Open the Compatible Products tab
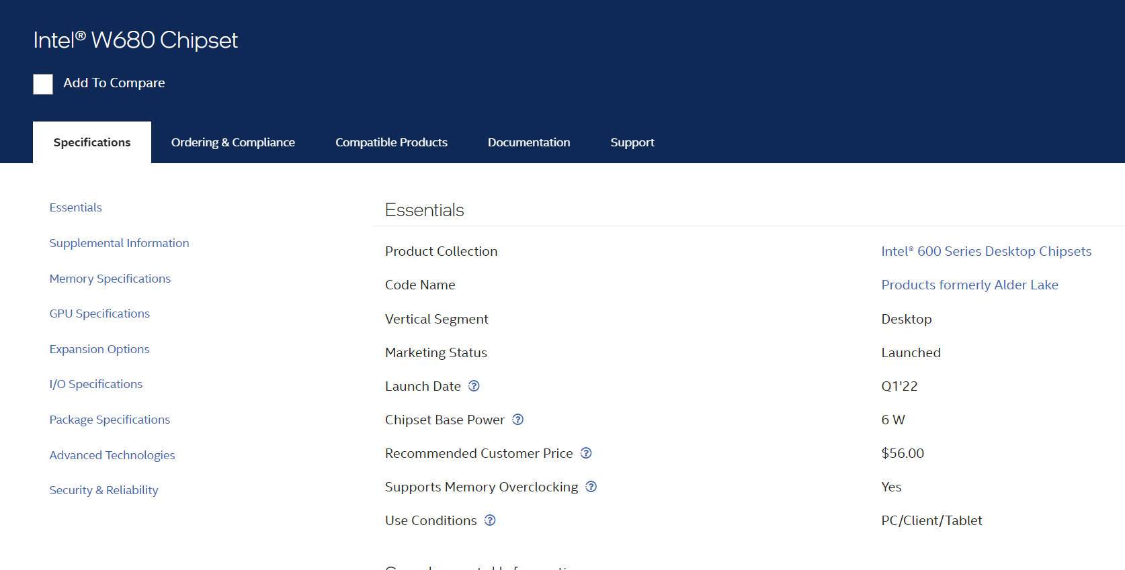The height and width of the screenshot is (570, 1125). [391, 142]
